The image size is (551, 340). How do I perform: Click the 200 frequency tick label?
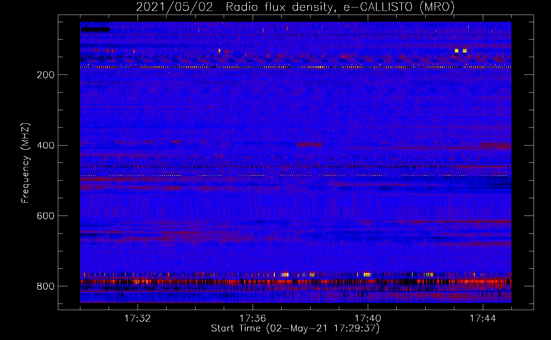[x=46, y=75]
